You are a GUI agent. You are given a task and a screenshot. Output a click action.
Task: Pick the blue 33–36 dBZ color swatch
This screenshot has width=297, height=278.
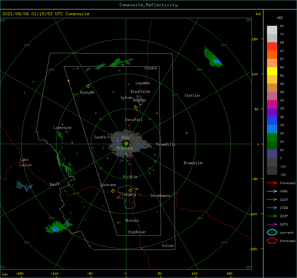click(272, 121)
